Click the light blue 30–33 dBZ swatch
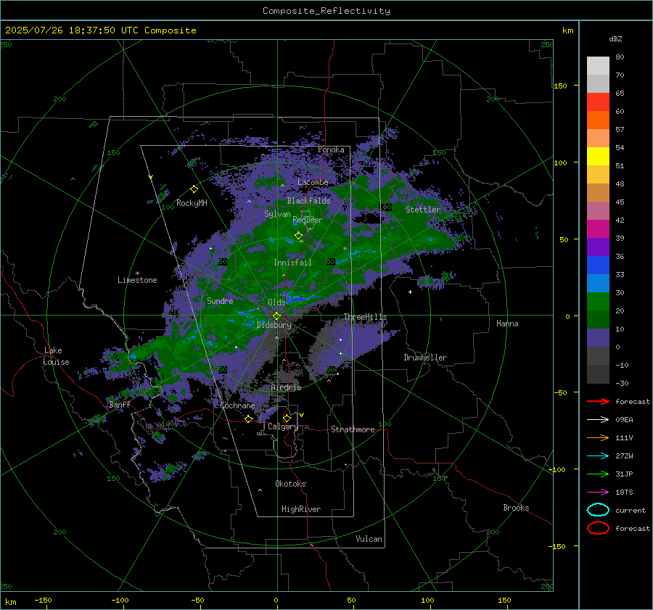Viewport: 653px width, 610px height. click(598, 284)
